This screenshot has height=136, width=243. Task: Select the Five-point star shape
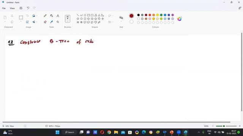tap(78, 22)
